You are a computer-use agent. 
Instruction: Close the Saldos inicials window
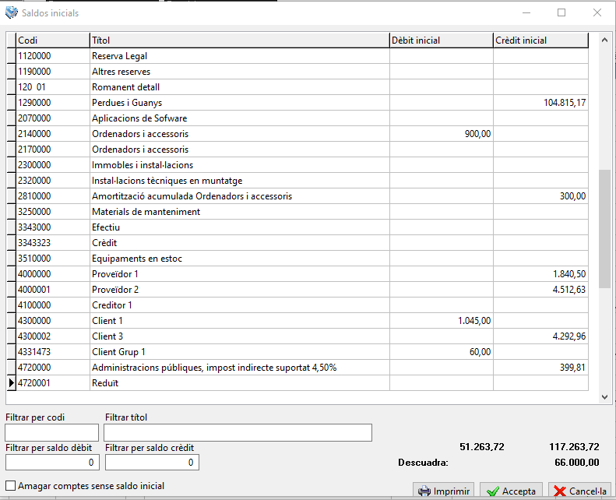point(597,12)
